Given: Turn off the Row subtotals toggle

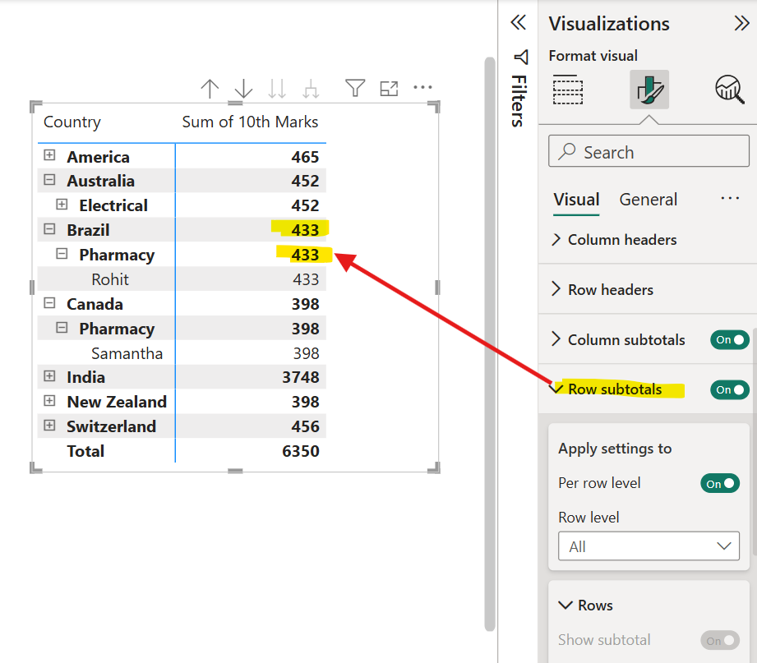Looking at the screenshot, I should click(x=730, y=389).
